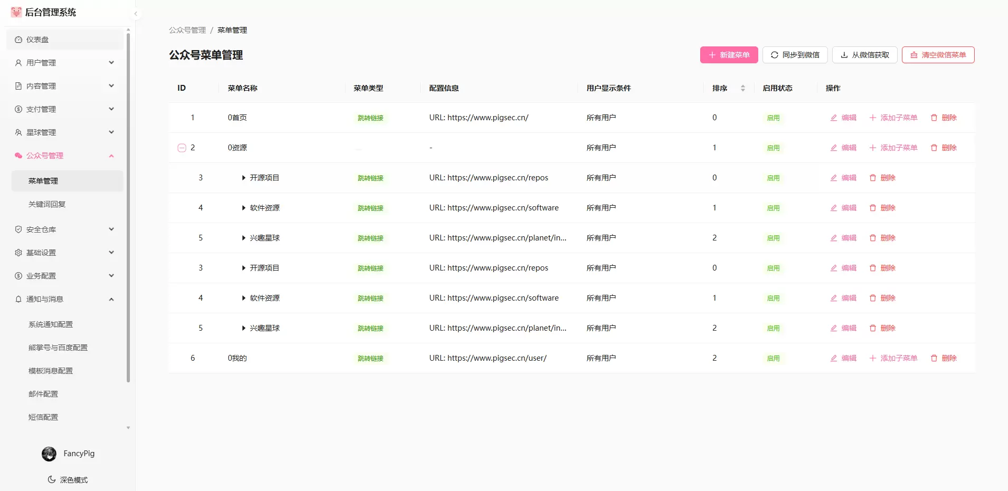
Task: Delete the 0我的 menu row
Action: tap(944, 358)
